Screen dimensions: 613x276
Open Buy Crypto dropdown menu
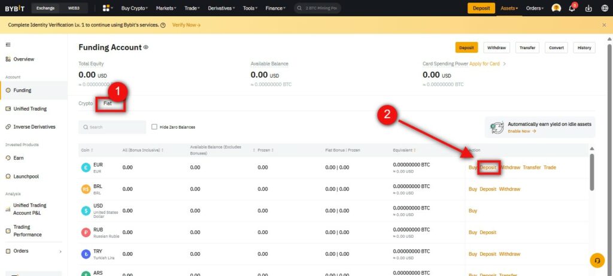pos(135,8)
